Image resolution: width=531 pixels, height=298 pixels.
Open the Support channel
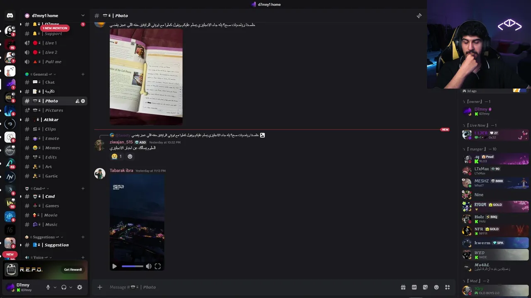click(55, 34)
